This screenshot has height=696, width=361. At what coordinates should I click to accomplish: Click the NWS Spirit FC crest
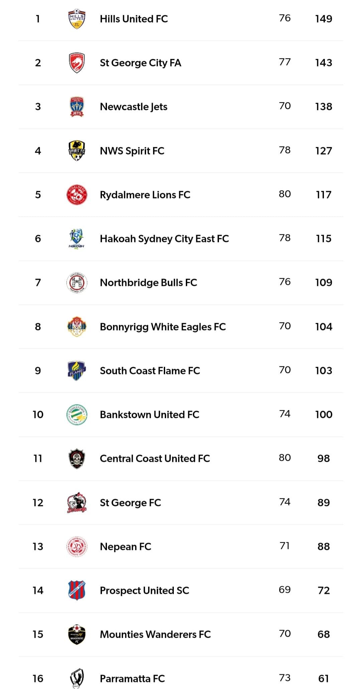click(x=77, y=151)
